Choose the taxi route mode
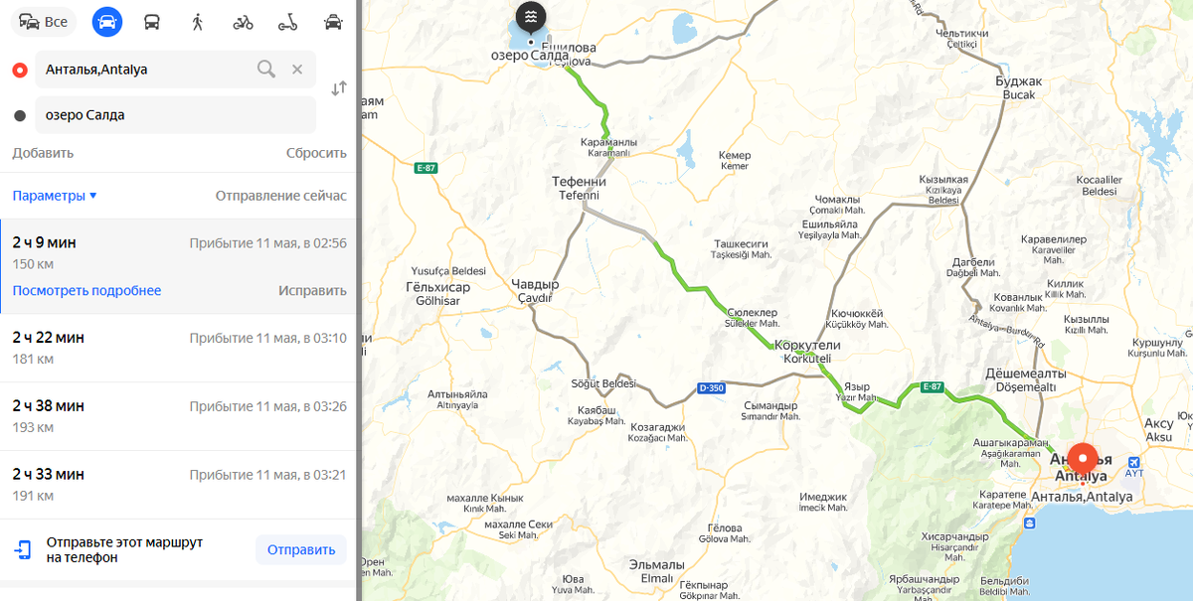This screenshot has height=601, width=1193. [x=334, y=22]
